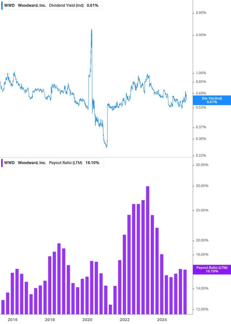Click the 0.22% label on the yield axis

pyautogui.click(x=201, y=155)
